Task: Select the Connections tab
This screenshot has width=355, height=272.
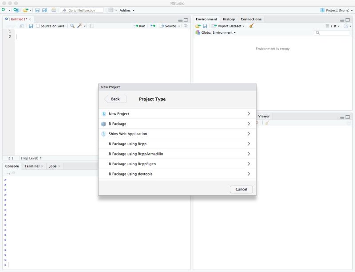Action: click(251, 19)
